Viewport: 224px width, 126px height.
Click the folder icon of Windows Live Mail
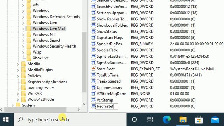[x=29, y=28]
